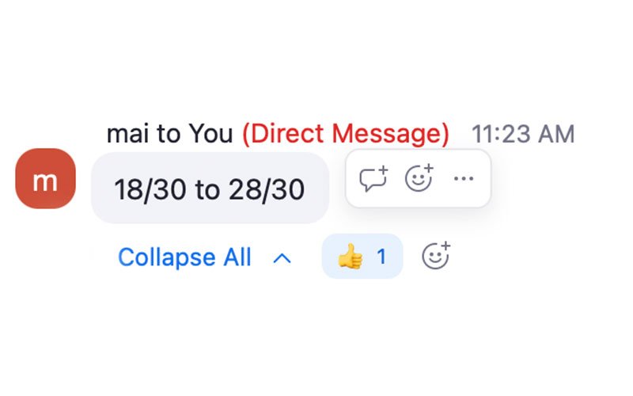
Task: Click the reaction count "1"
Action: (381, 257)
